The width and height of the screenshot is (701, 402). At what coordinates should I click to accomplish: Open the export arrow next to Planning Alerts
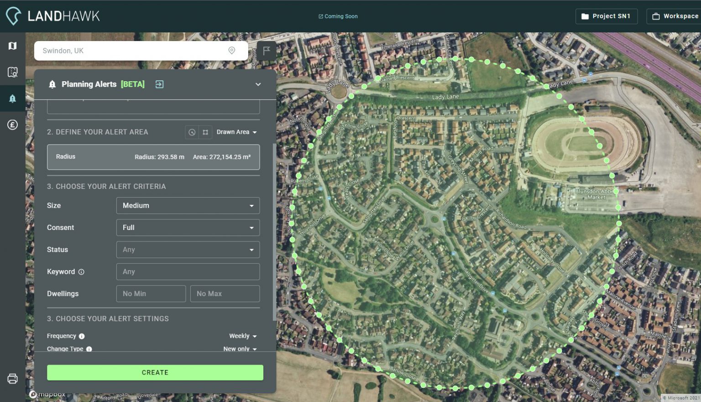point(159,84)
